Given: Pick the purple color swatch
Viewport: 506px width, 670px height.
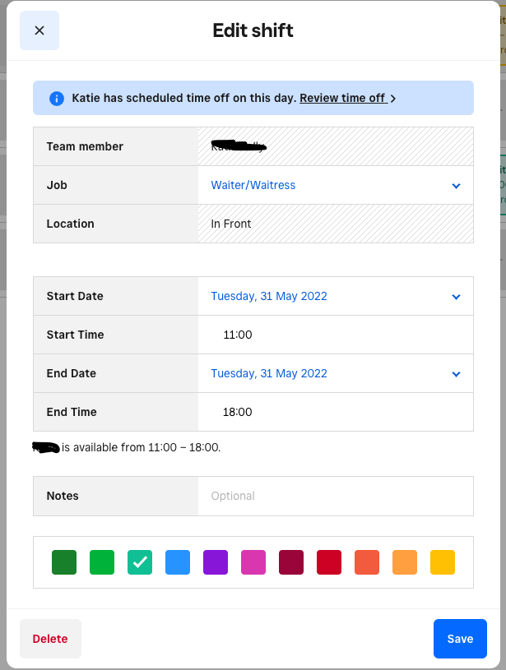Looking at the screenshot, I should (x=216, y=562).
